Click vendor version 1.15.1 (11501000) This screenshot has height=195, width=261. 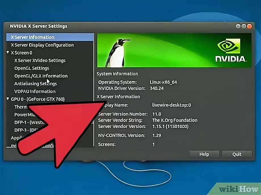[x=171, y=127]
